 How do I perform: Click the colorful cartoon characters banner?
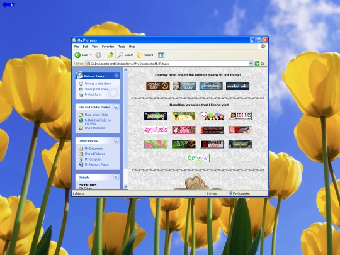pos(212,116)
